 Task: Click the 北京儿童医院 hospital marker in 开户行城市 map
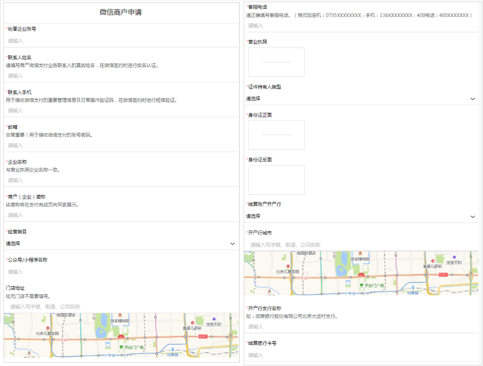tap(288, 266)
